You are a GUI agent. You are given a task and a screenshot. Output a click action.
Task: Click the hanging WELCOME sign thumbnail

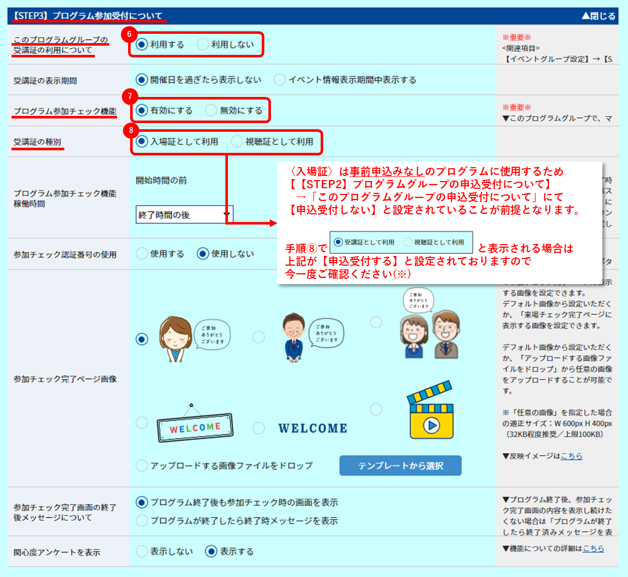point(194,423)
